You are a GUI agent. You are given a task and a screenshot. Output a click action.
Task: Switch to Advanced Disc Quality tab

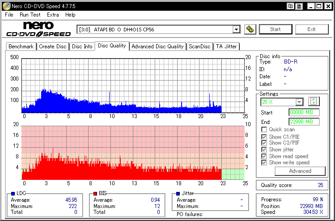click(x=157, y=47)
